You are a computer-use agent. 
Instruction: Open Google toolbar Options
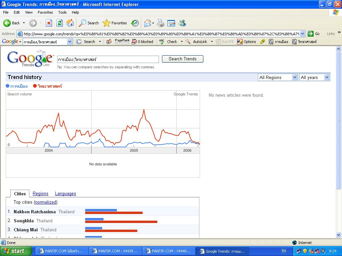coord(247,42)
